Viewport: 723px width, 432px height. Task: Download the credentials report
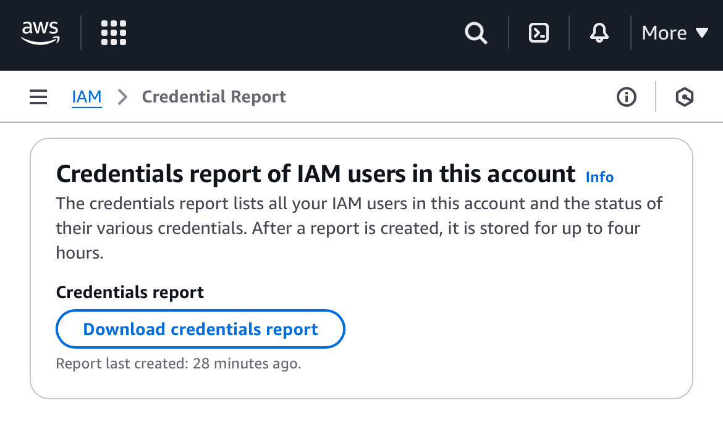point(200,329)
